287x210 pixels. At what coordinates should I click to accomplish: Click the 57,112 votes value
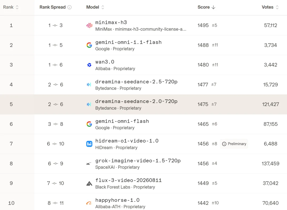point(271,25)
